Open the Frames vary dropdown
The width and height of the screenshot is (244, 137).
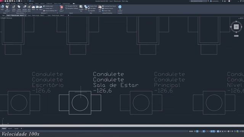click(x=48, y=8)
